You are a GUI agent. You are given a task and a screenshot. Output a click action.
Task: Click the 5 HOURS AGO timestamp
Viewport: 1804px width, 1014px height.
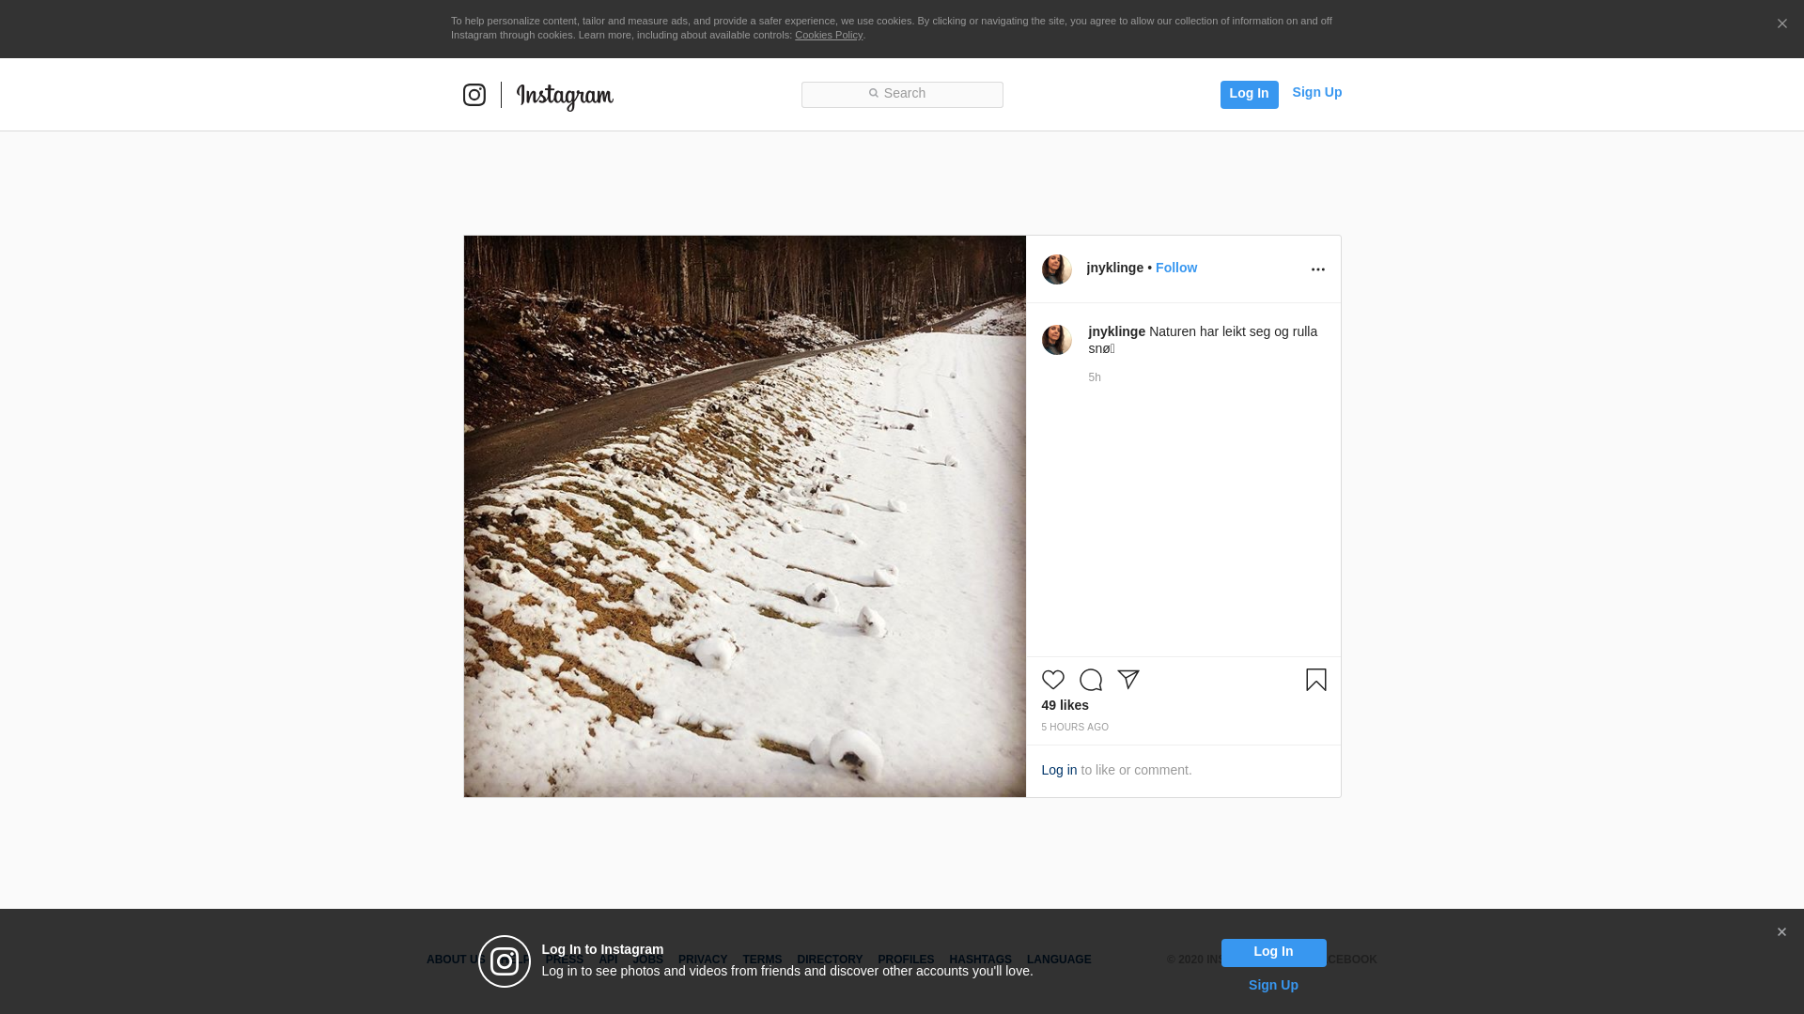click(1075, 728)
